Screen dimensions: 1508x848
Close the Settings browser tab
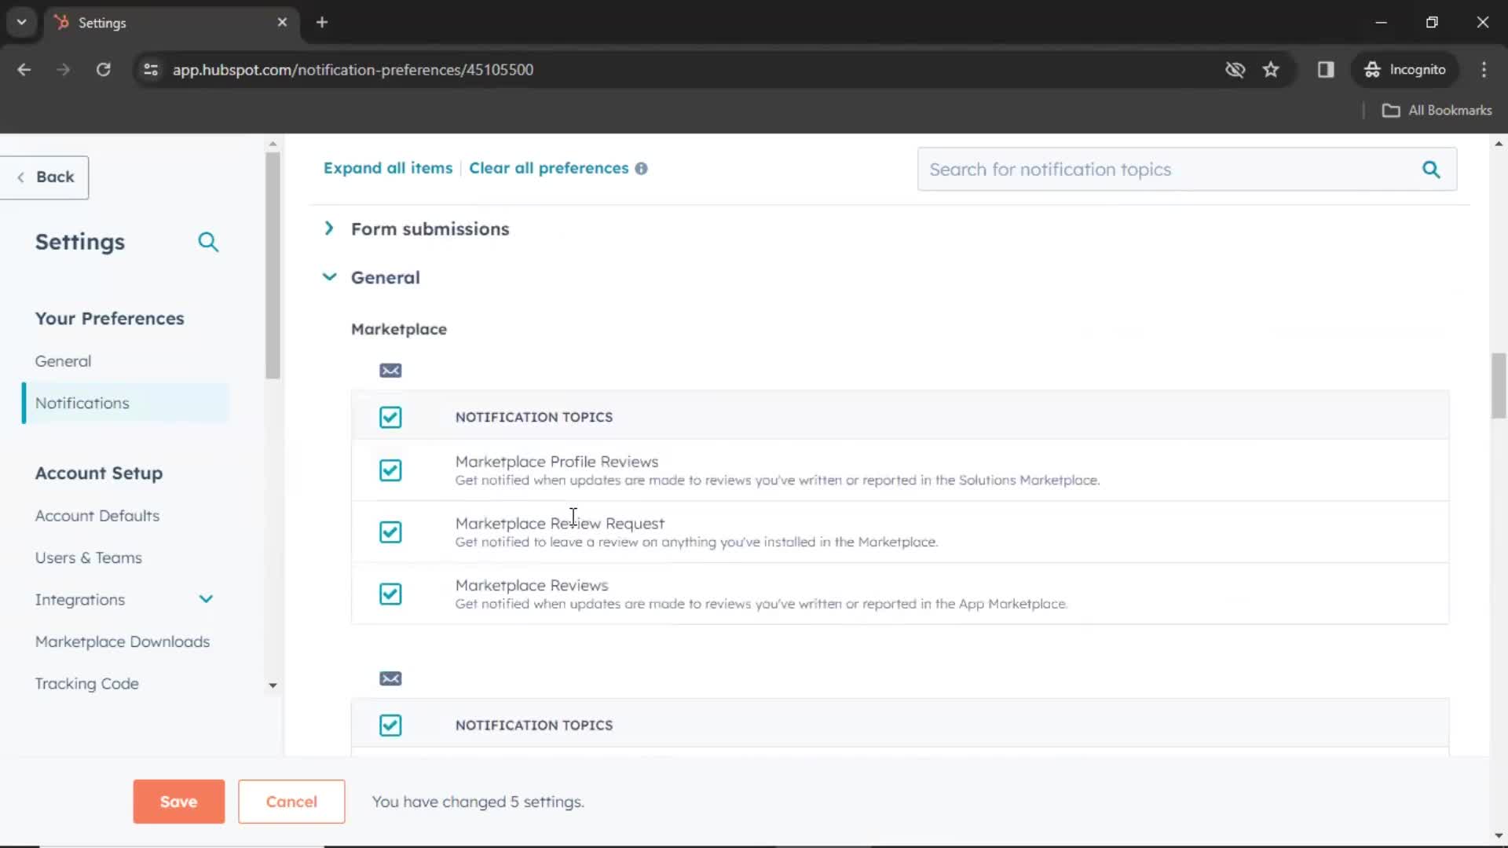click(x=282, y=22)
